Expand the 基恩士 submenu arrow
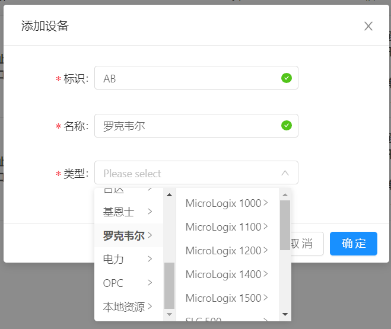This screenshot has height=329, width=391. pyautogui.click(x=150, y=212)
